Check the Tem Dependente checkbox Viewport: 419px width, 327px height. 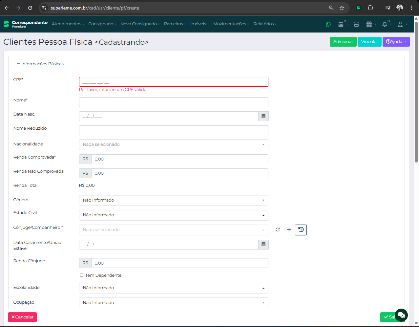(x=82, y=275)
